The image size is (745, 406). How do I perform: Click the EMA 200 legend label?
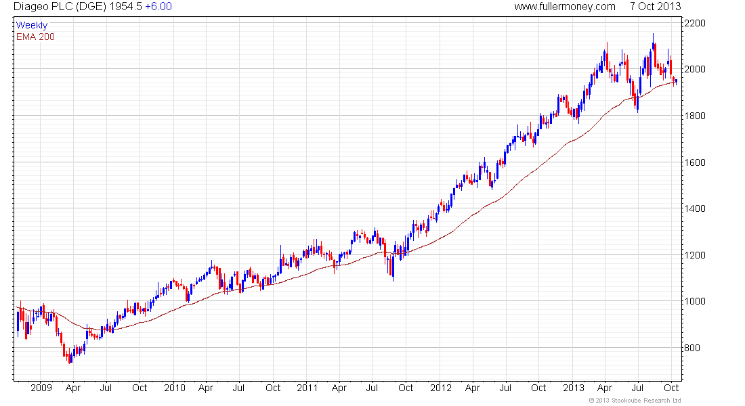tap(35, 37)
